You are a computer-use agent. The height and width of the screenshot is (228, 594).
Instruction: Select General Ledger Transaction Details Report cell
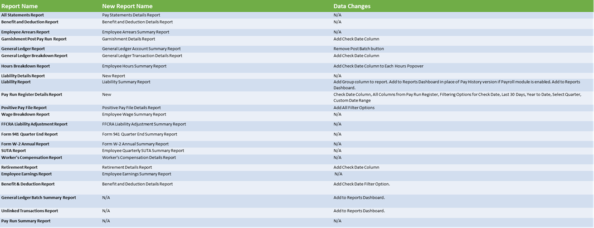click(x=142, y=56)
